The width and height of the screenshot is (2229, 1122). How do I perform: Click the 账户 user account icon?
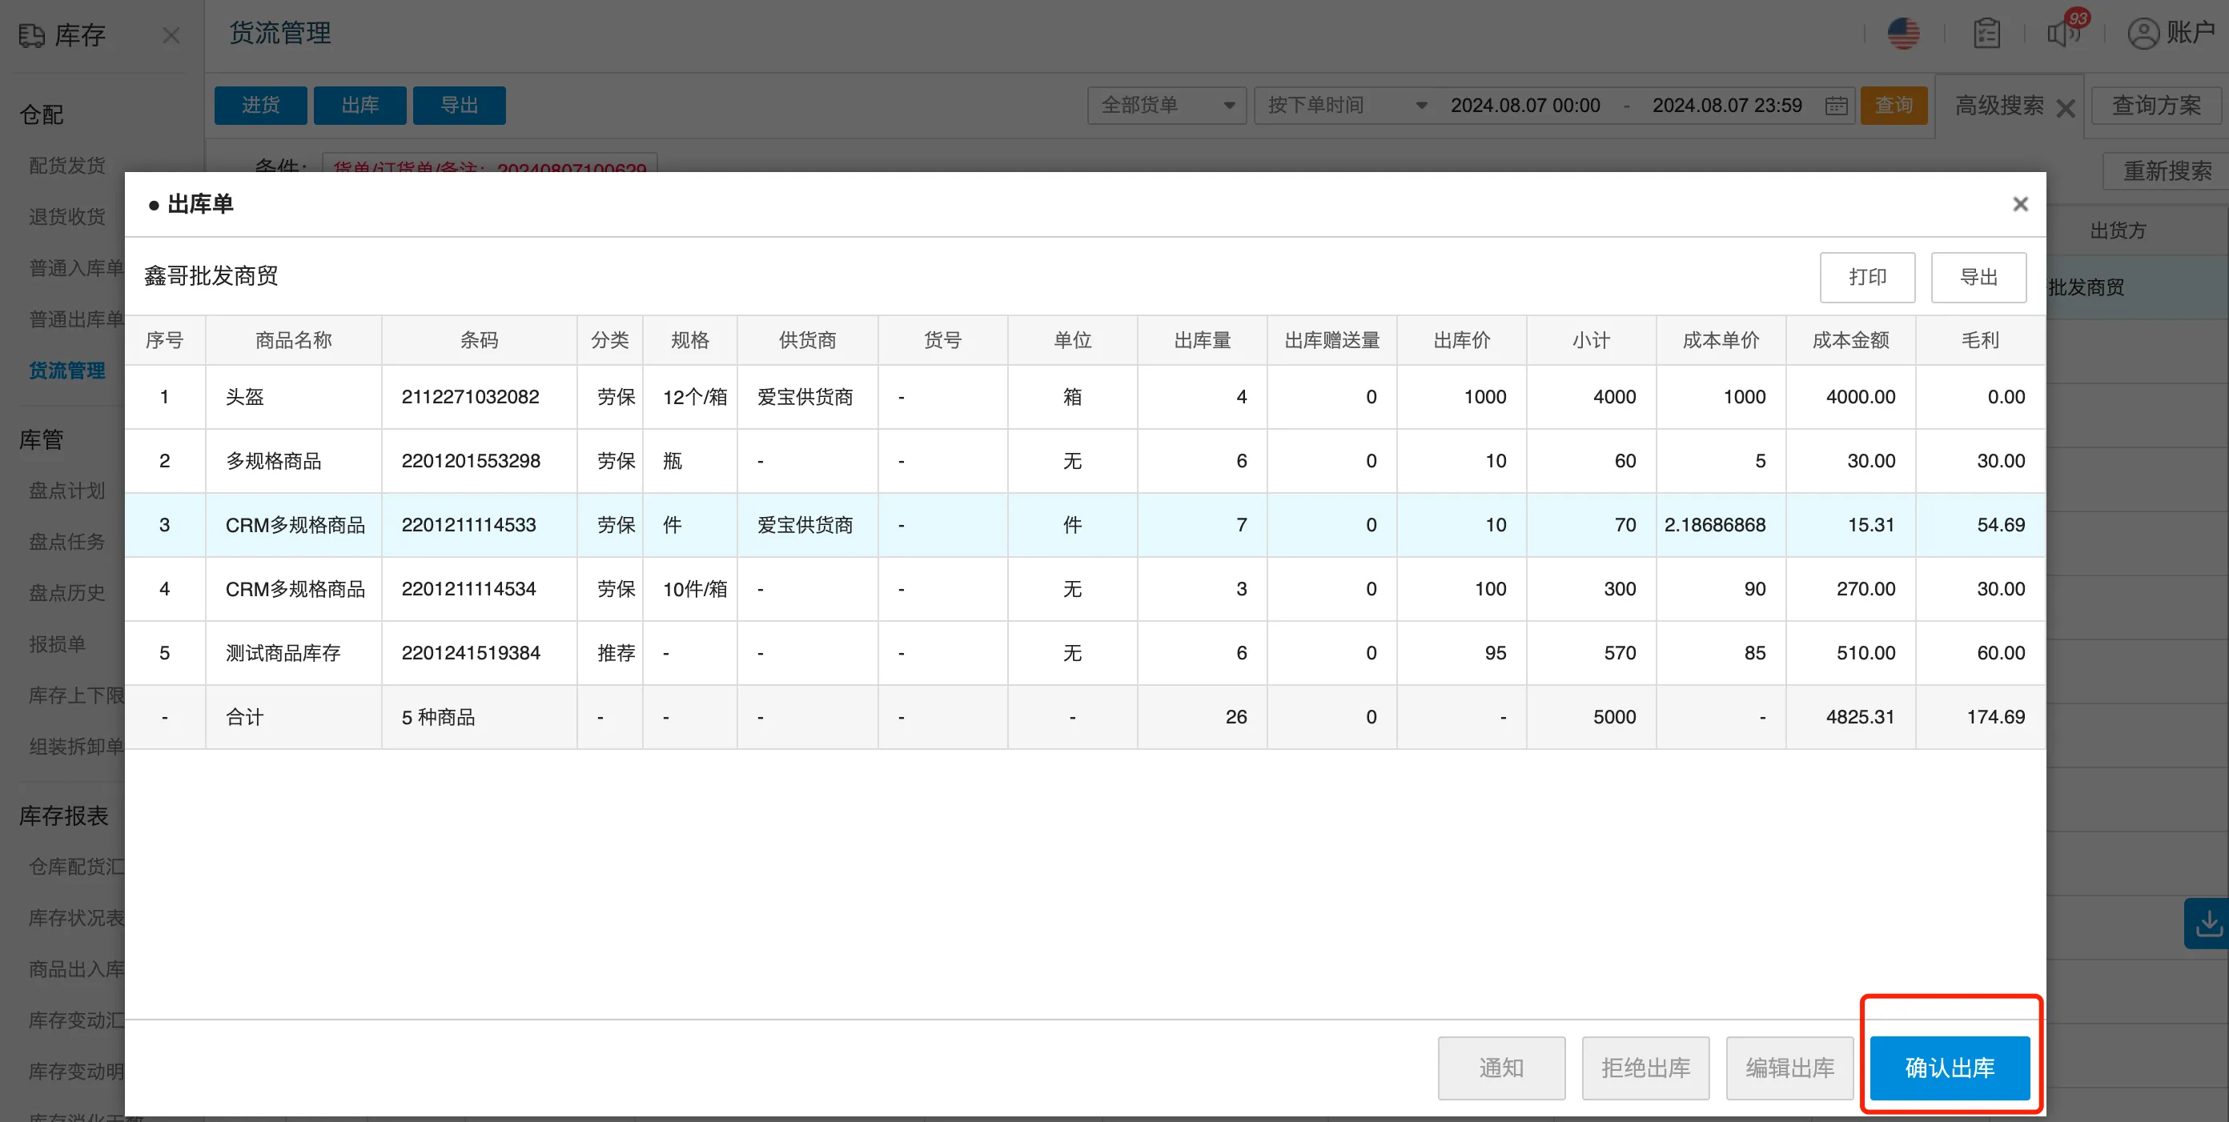(x=2143, y=34)
